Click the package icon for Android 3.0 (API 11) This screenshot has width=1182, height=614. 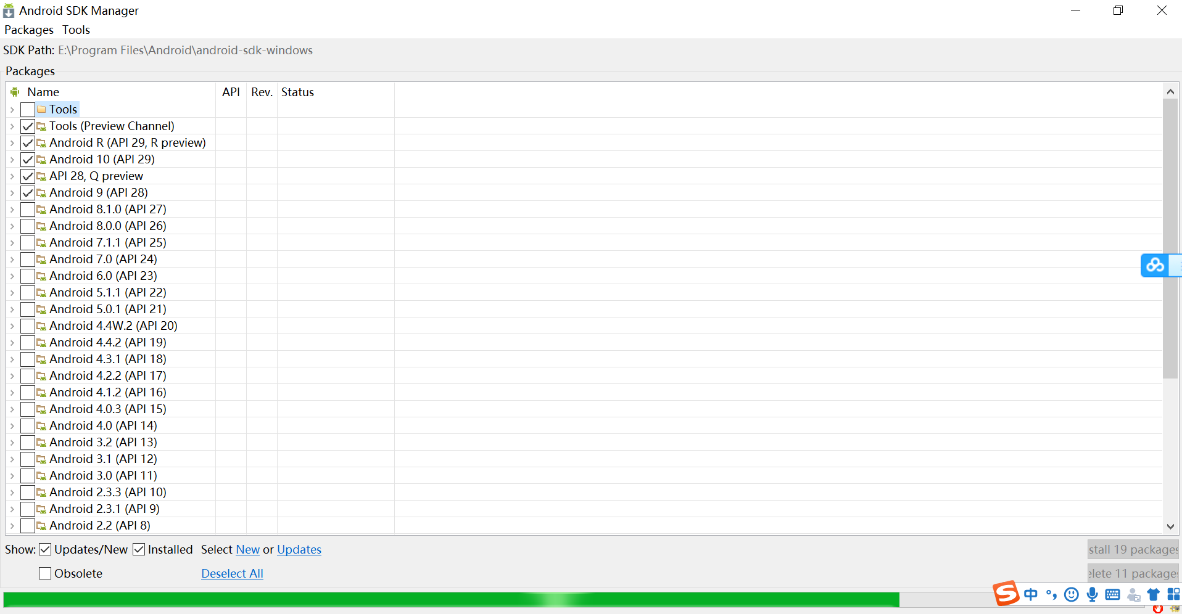(41, 476)
